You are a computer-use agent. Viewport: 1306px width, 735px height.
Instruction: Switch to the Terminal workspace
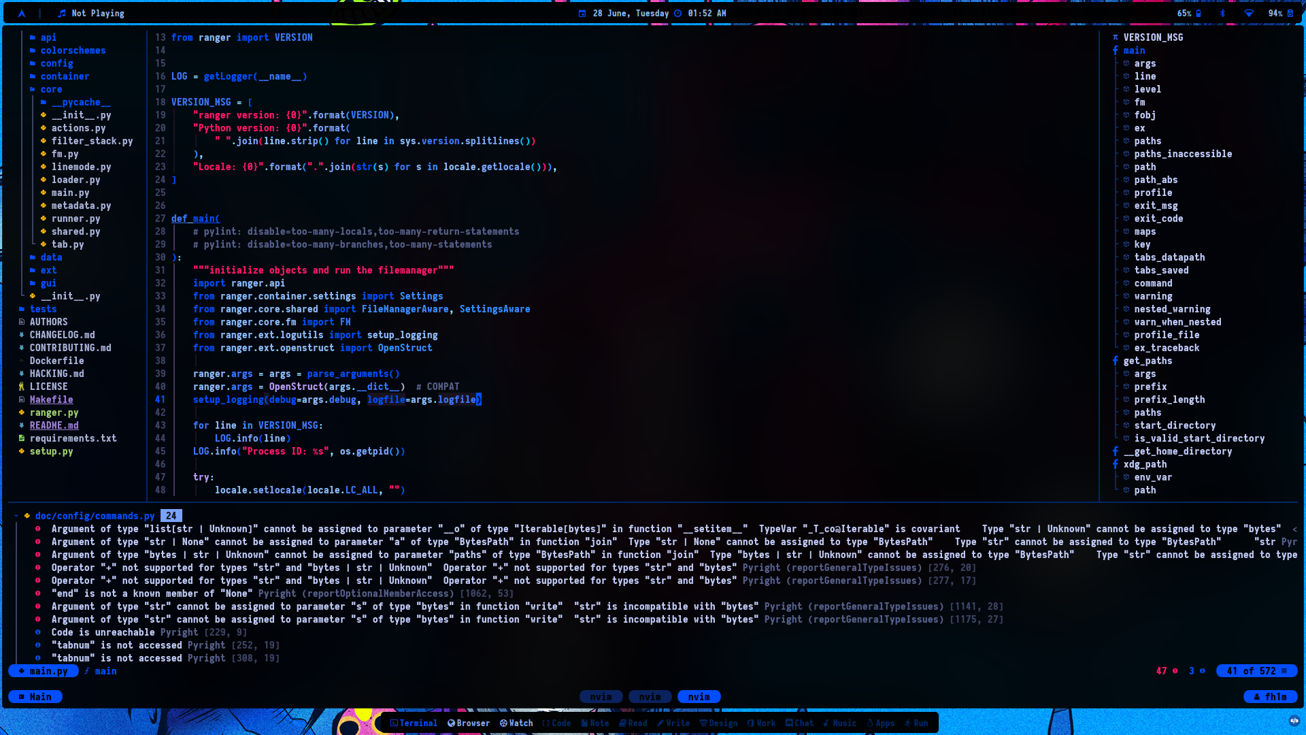[x=414, y=723]
